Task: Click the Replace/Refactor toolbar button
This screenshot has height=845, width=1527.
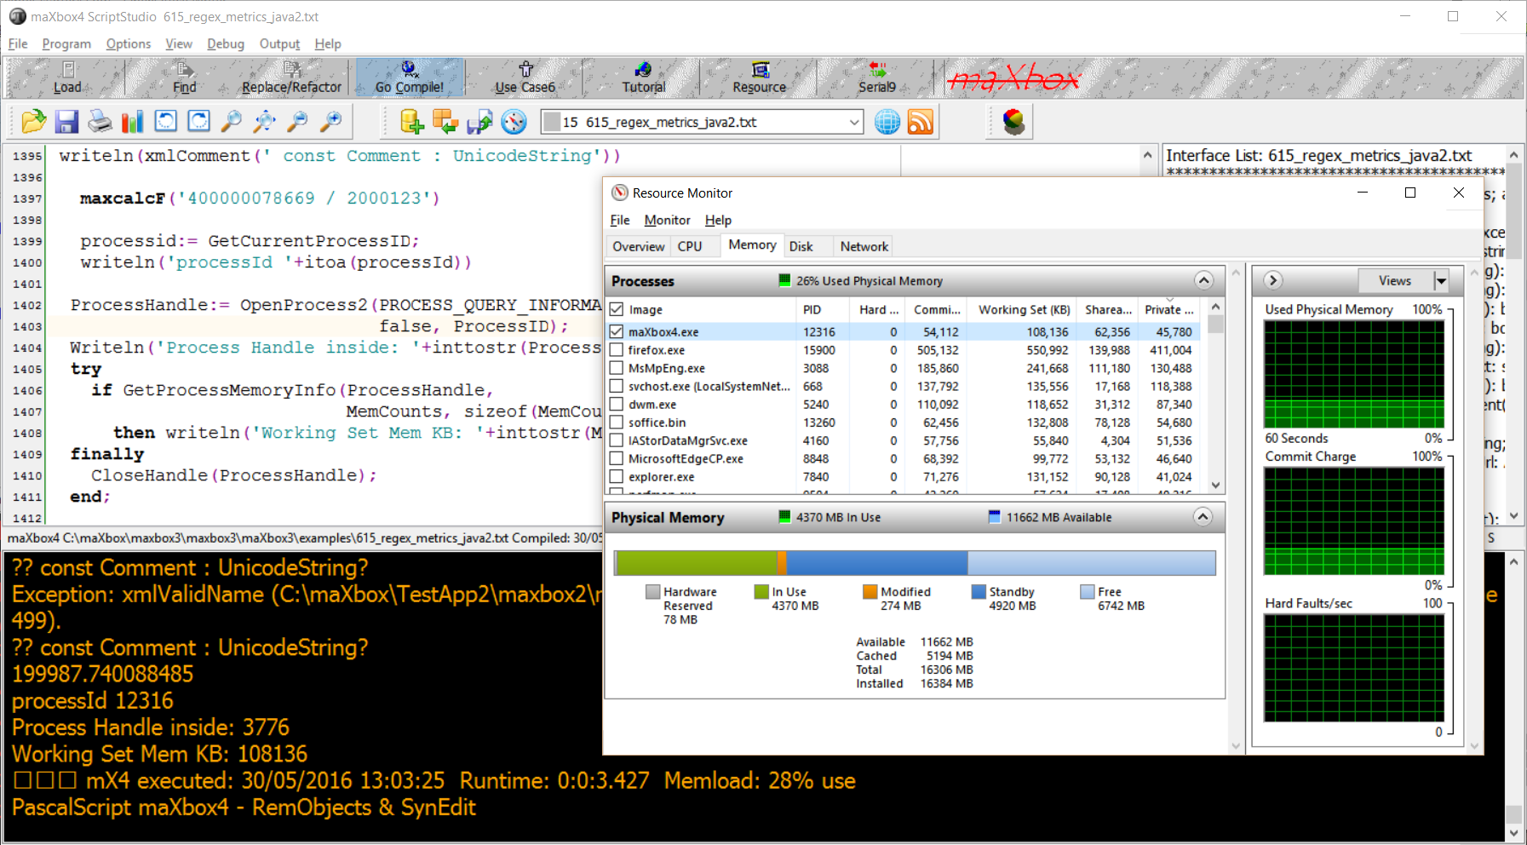Action: (x=291, y=78)
